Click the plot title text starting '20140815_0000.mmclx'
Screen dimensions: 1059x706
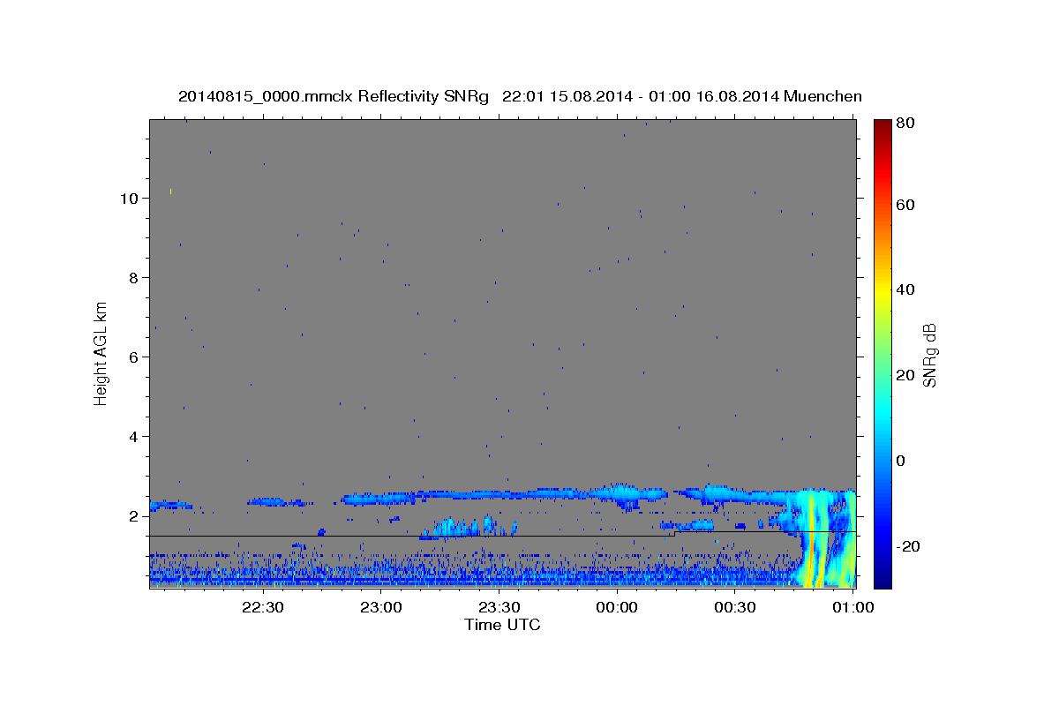coord(521,96)
